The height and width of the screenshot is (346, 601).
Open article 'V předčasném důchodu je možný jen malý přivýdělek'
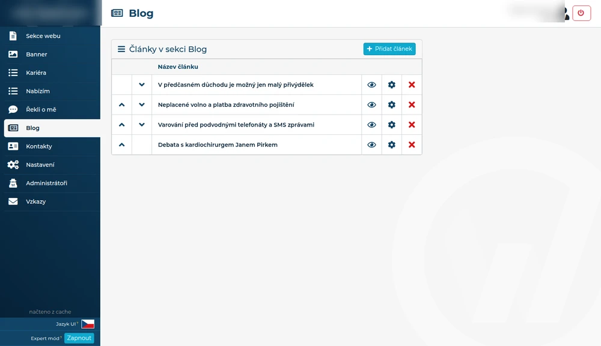pyautogui.click(x=236, y=85)
